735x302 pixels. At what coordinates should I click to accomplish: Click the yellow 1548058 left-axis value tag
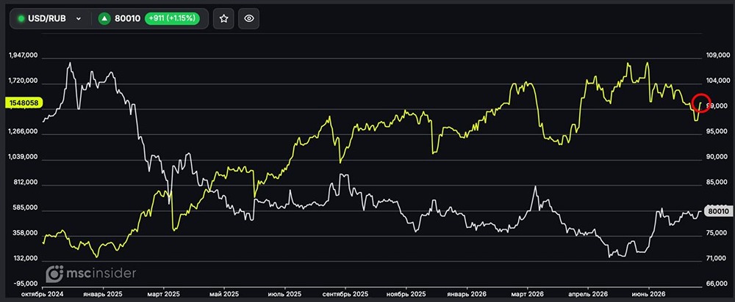pos(23,103)
